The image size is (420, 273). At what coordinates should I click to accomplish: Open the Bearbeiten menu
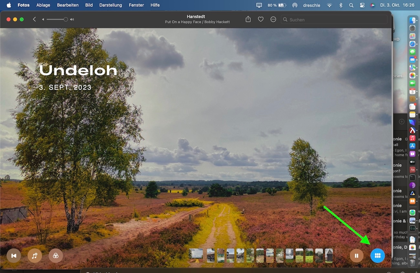click(68, 5)
